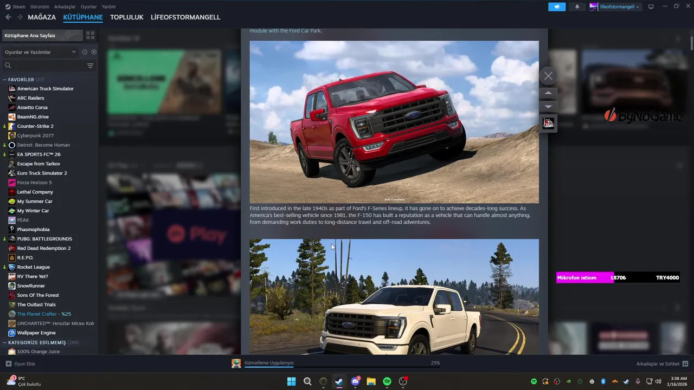694x390 pixels.
Task: Open Steam from the taskbar
Action: [x=339, y=381]
